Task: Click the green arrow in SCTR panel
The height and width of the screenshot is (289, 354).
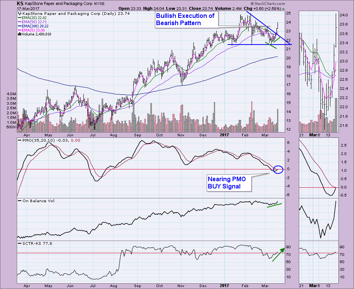Action: [278, 254]
